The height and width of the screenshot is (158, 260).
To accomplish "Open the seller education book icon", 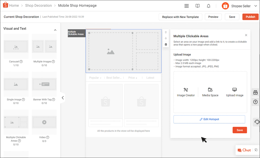I will click(x=198, y=6).
